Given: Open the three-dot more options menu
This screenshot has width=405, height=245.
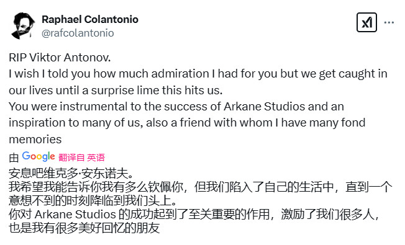Looking at the screenshot, I should [389, 23].
